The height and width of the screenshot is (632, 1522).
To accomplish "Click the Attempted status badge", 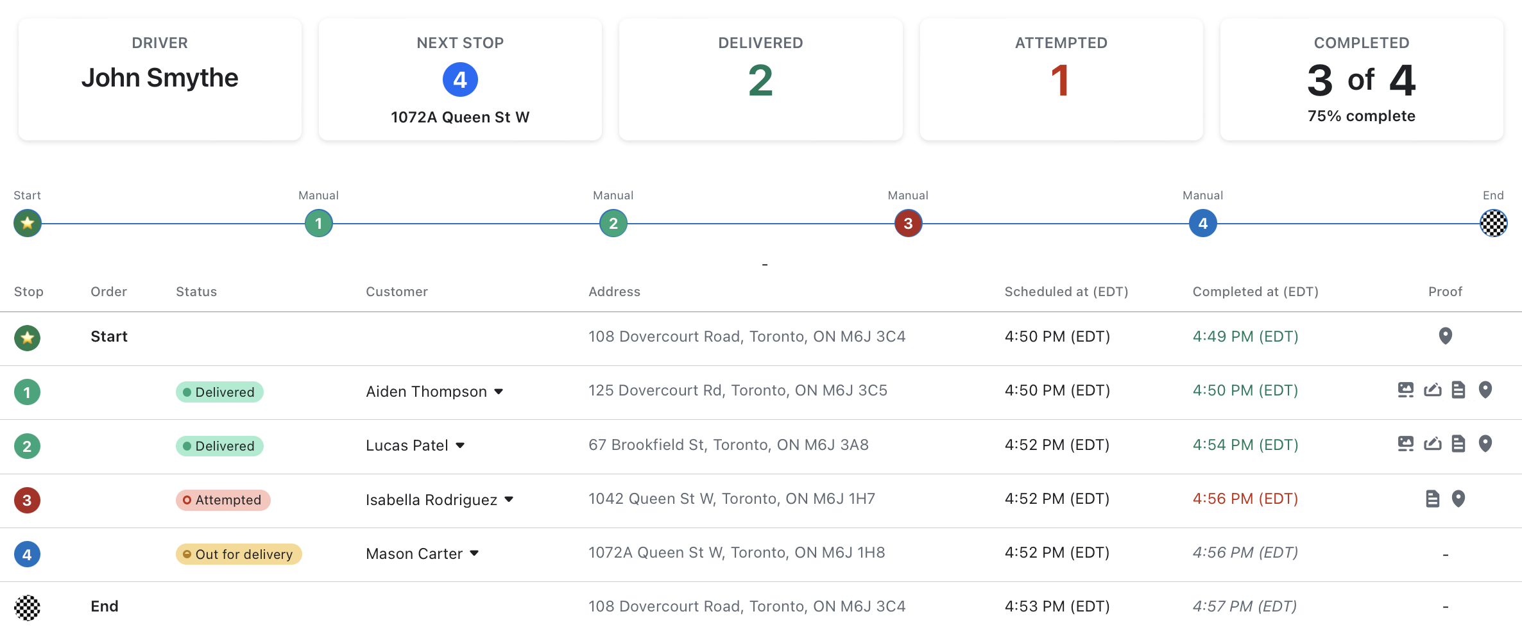I will point(223,500).
